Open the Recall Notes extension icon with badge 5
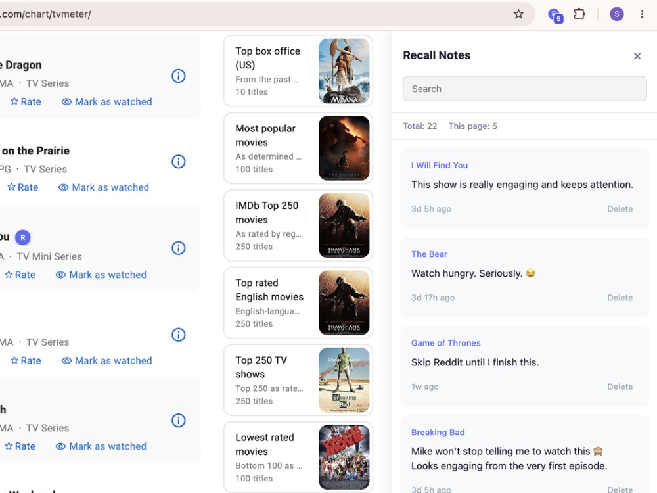The width and height of the screenshot is (657, 493). tap(555, 15)
